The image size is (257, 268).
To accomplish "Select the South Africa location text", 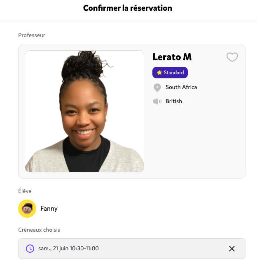I will tap(181, 87).
